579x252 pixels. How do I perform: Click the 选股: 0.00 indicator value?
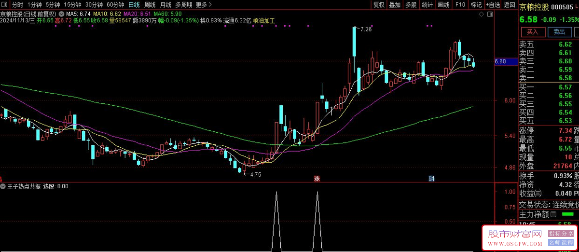56,186
